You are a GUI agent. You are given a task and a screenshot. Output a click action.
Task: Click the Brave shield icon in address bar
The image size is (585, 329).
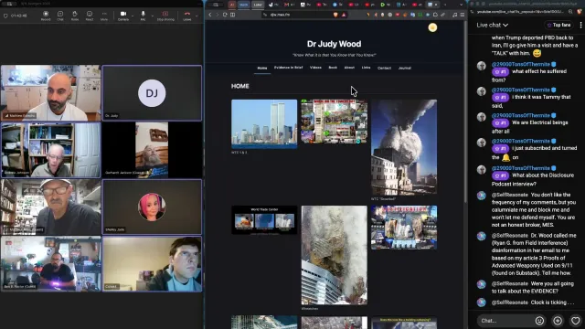click(335, 15)
